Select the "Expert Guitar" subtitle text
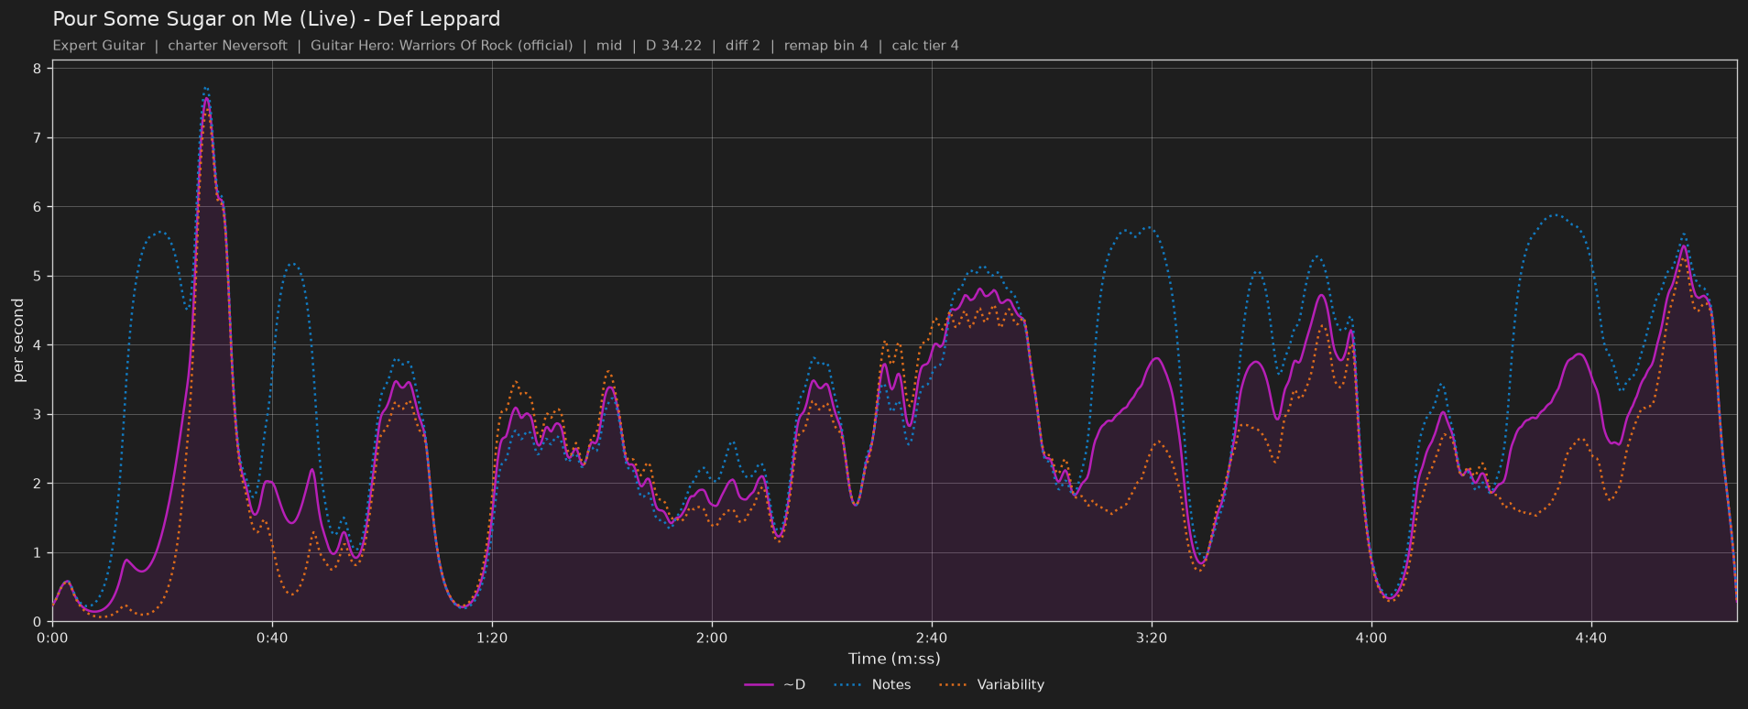Viewport: 1748px width, 709px height. [99, 46]
